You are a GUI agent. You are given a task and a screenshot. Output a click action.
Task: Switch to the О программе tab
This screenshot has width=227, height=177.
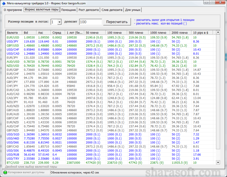click(13, 10)
